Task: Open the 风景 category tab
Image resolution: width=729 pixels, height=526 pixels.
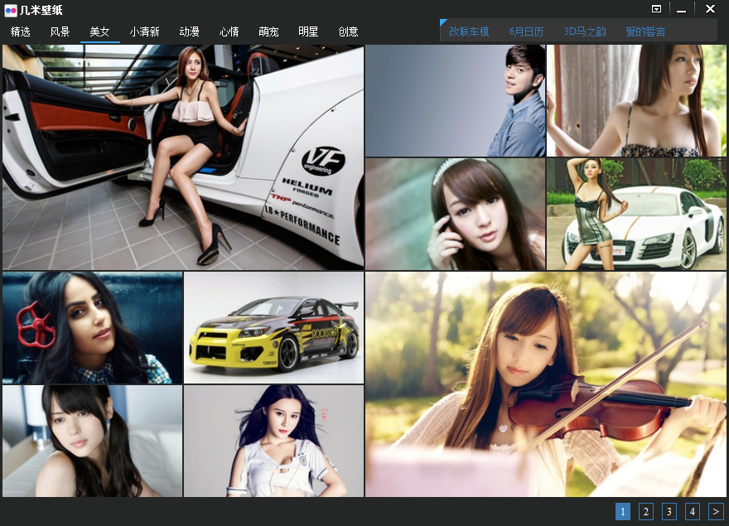Action: click(x=60, y=31)
